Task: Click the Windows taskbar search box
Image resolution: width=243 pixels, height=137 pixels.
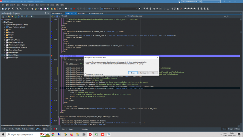Action: [x=28, y=134]
